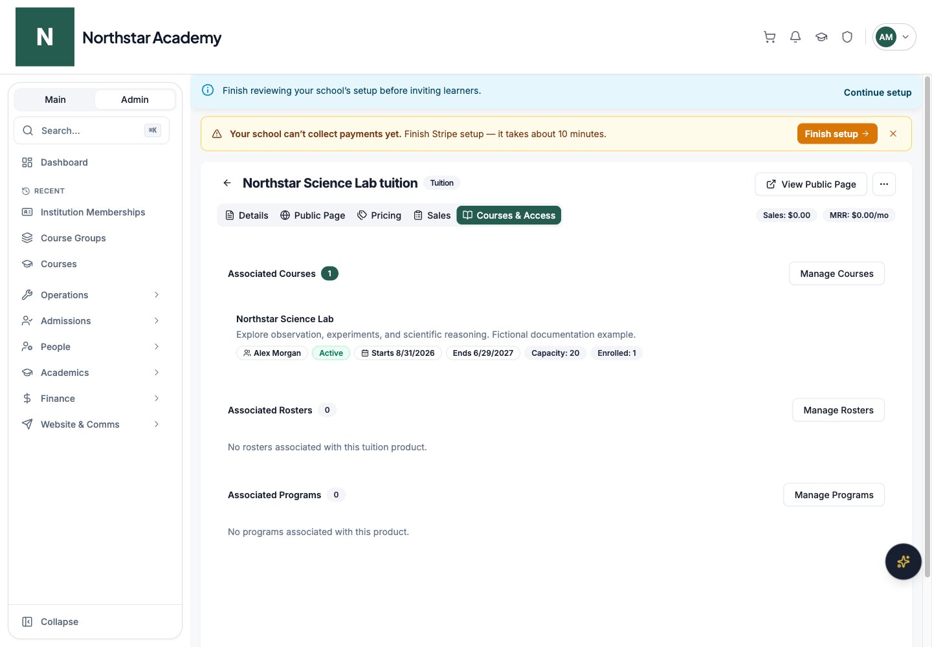Image resolution: width=932 pixels, height=647 pixels.
Task: Expand the Website & Comms chevron
Action: click(x=157, y=424)
